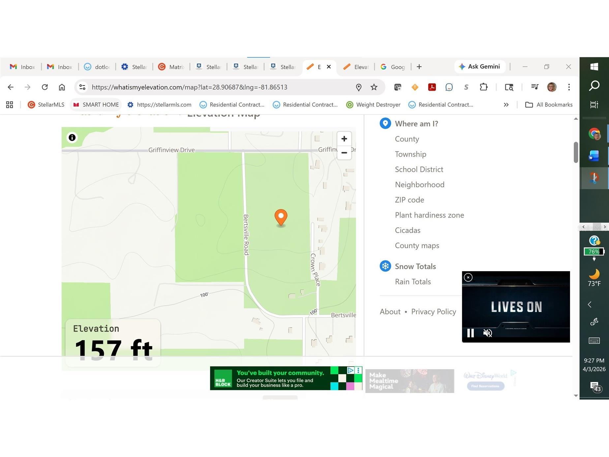Open the on-screen keyboard tray icon
609x457 pixels.
click(x=594, y=341)
